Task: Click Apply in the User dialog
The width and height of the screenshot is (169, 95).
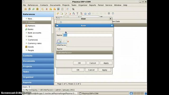Action: tap(105, 70)
